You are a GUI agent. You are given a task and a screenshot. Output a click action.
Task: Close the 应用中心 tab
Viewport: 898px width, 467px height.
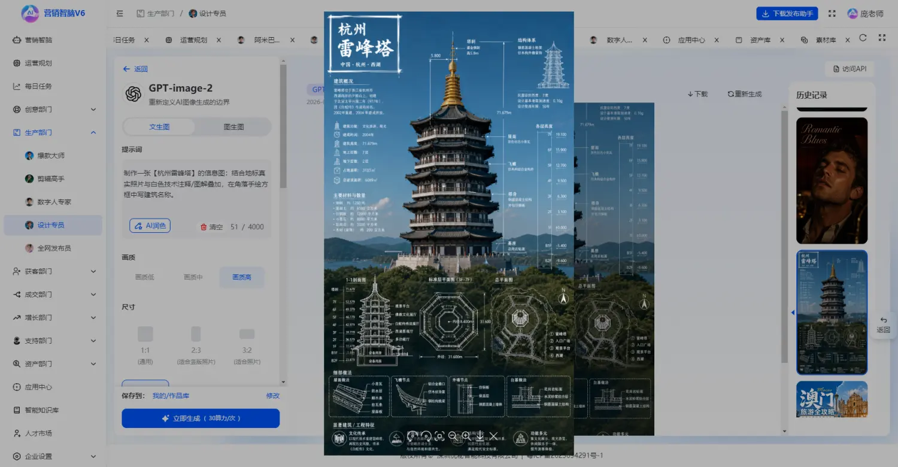717,40
